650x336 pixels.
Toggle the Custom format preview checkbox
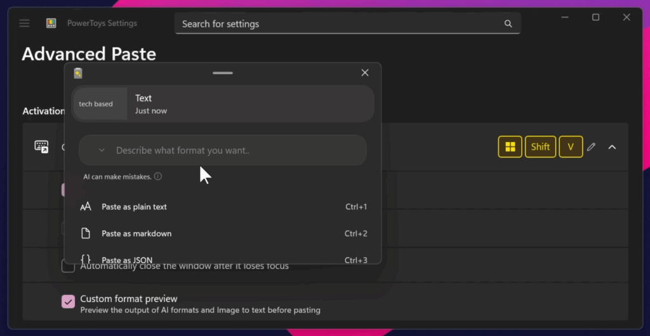pos(68,302)
